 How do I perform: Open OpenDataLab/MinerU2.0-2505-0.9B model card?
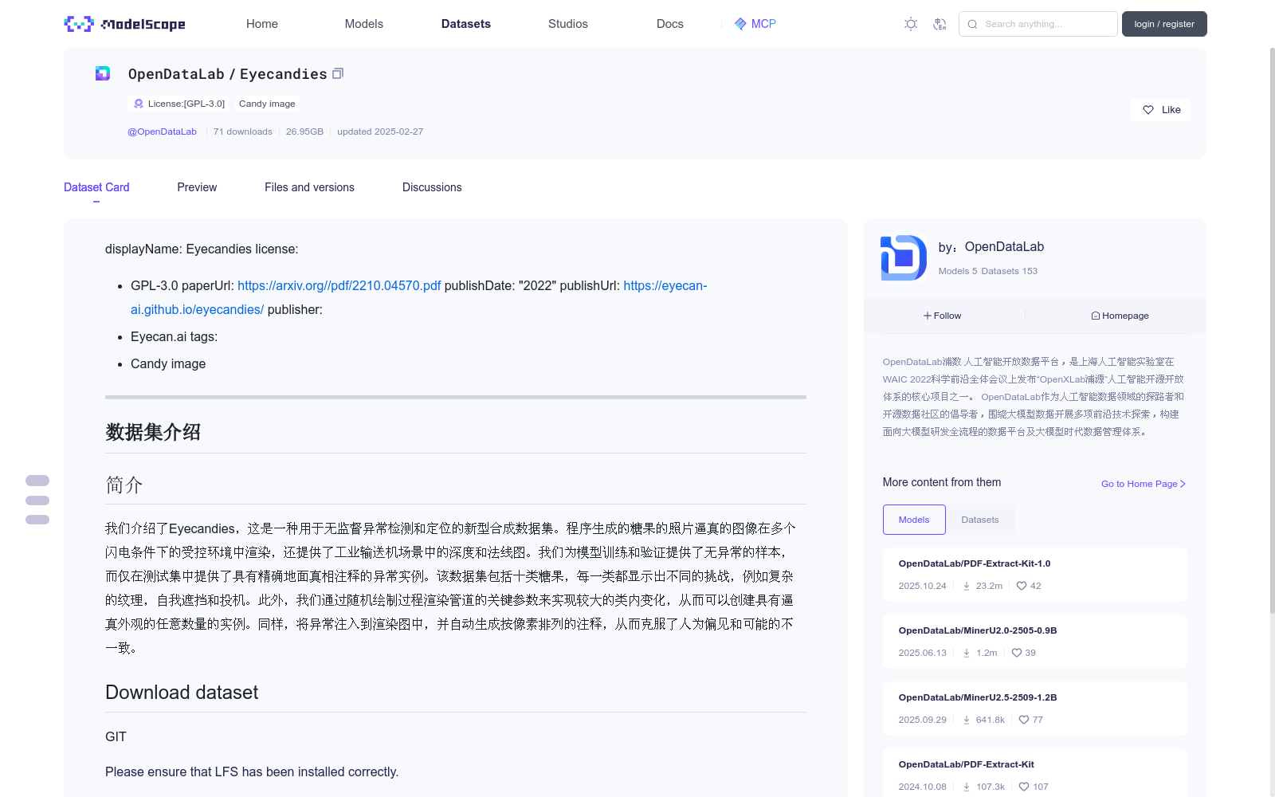pyautogui.click(x=1035, y=641)
